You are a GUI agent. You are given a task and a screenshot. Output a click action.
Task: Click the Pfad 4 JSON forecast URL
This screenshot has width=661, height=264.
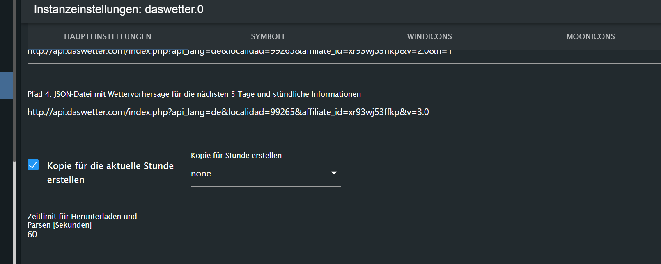tap(228, 112)
